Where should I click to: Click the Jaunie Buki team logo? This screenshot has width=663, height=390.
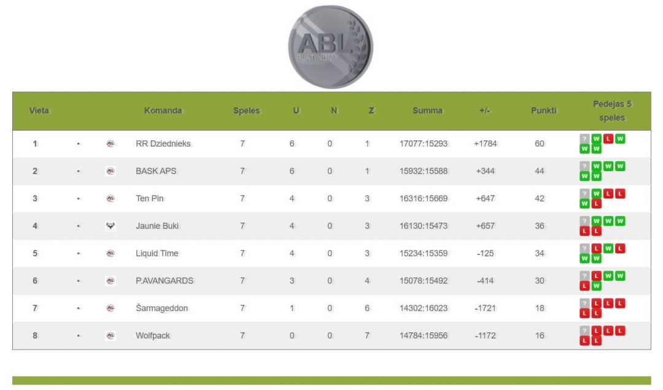110,226
